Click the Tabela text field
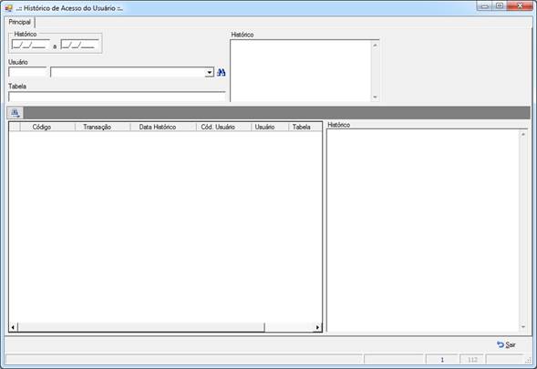 pos(117,97)
